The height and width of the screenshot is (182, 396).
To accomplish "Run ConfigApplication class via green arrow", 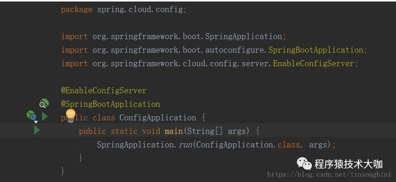I will [x=45, y=116].
